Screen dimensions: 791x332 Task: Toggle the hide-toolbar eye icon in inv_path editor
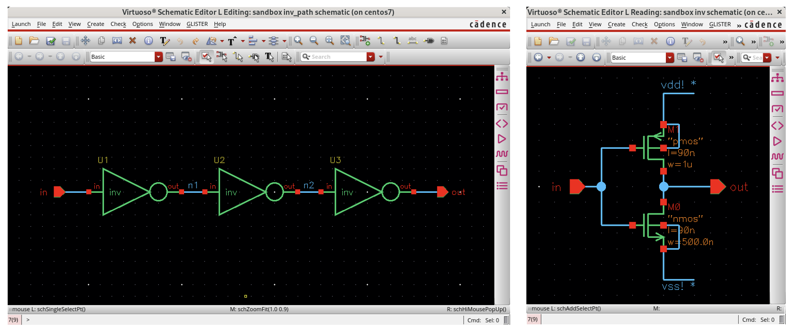click(186, 57)
